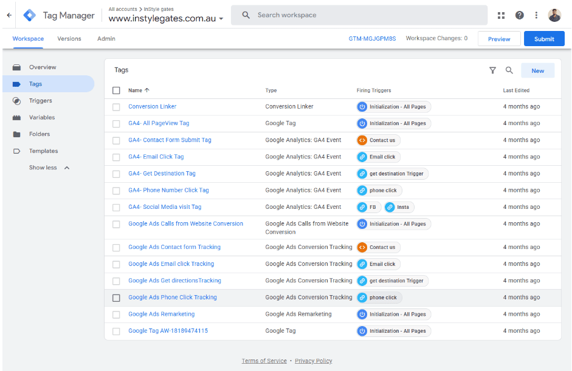Open the three-dot more options menu
The image size is (572, 371).
coord(536,15)
